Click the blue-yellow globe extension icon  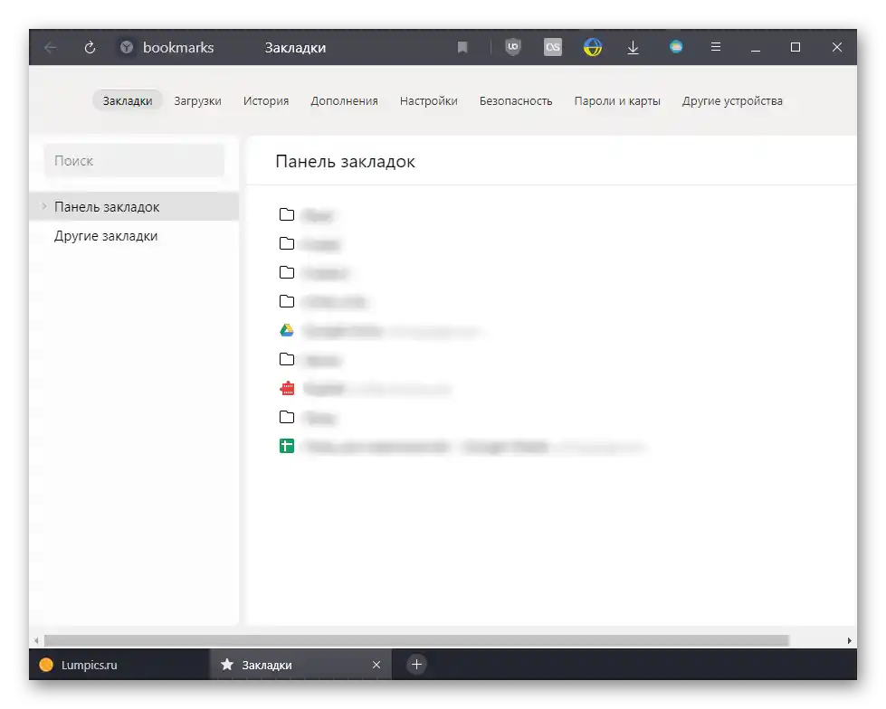(592, 47)
